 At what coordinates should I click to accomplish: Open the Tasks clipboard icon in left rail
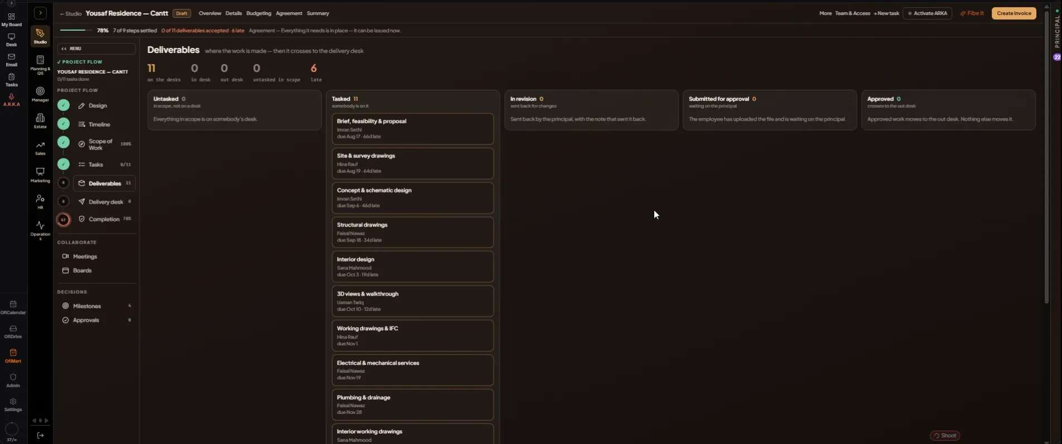tap(11, 80)
